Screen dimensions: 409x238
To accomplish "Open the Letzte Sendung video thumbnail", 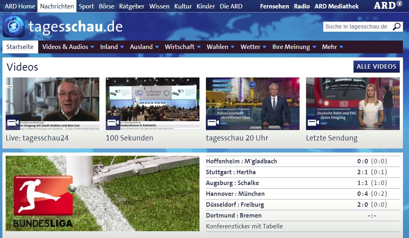I will 353,104.
